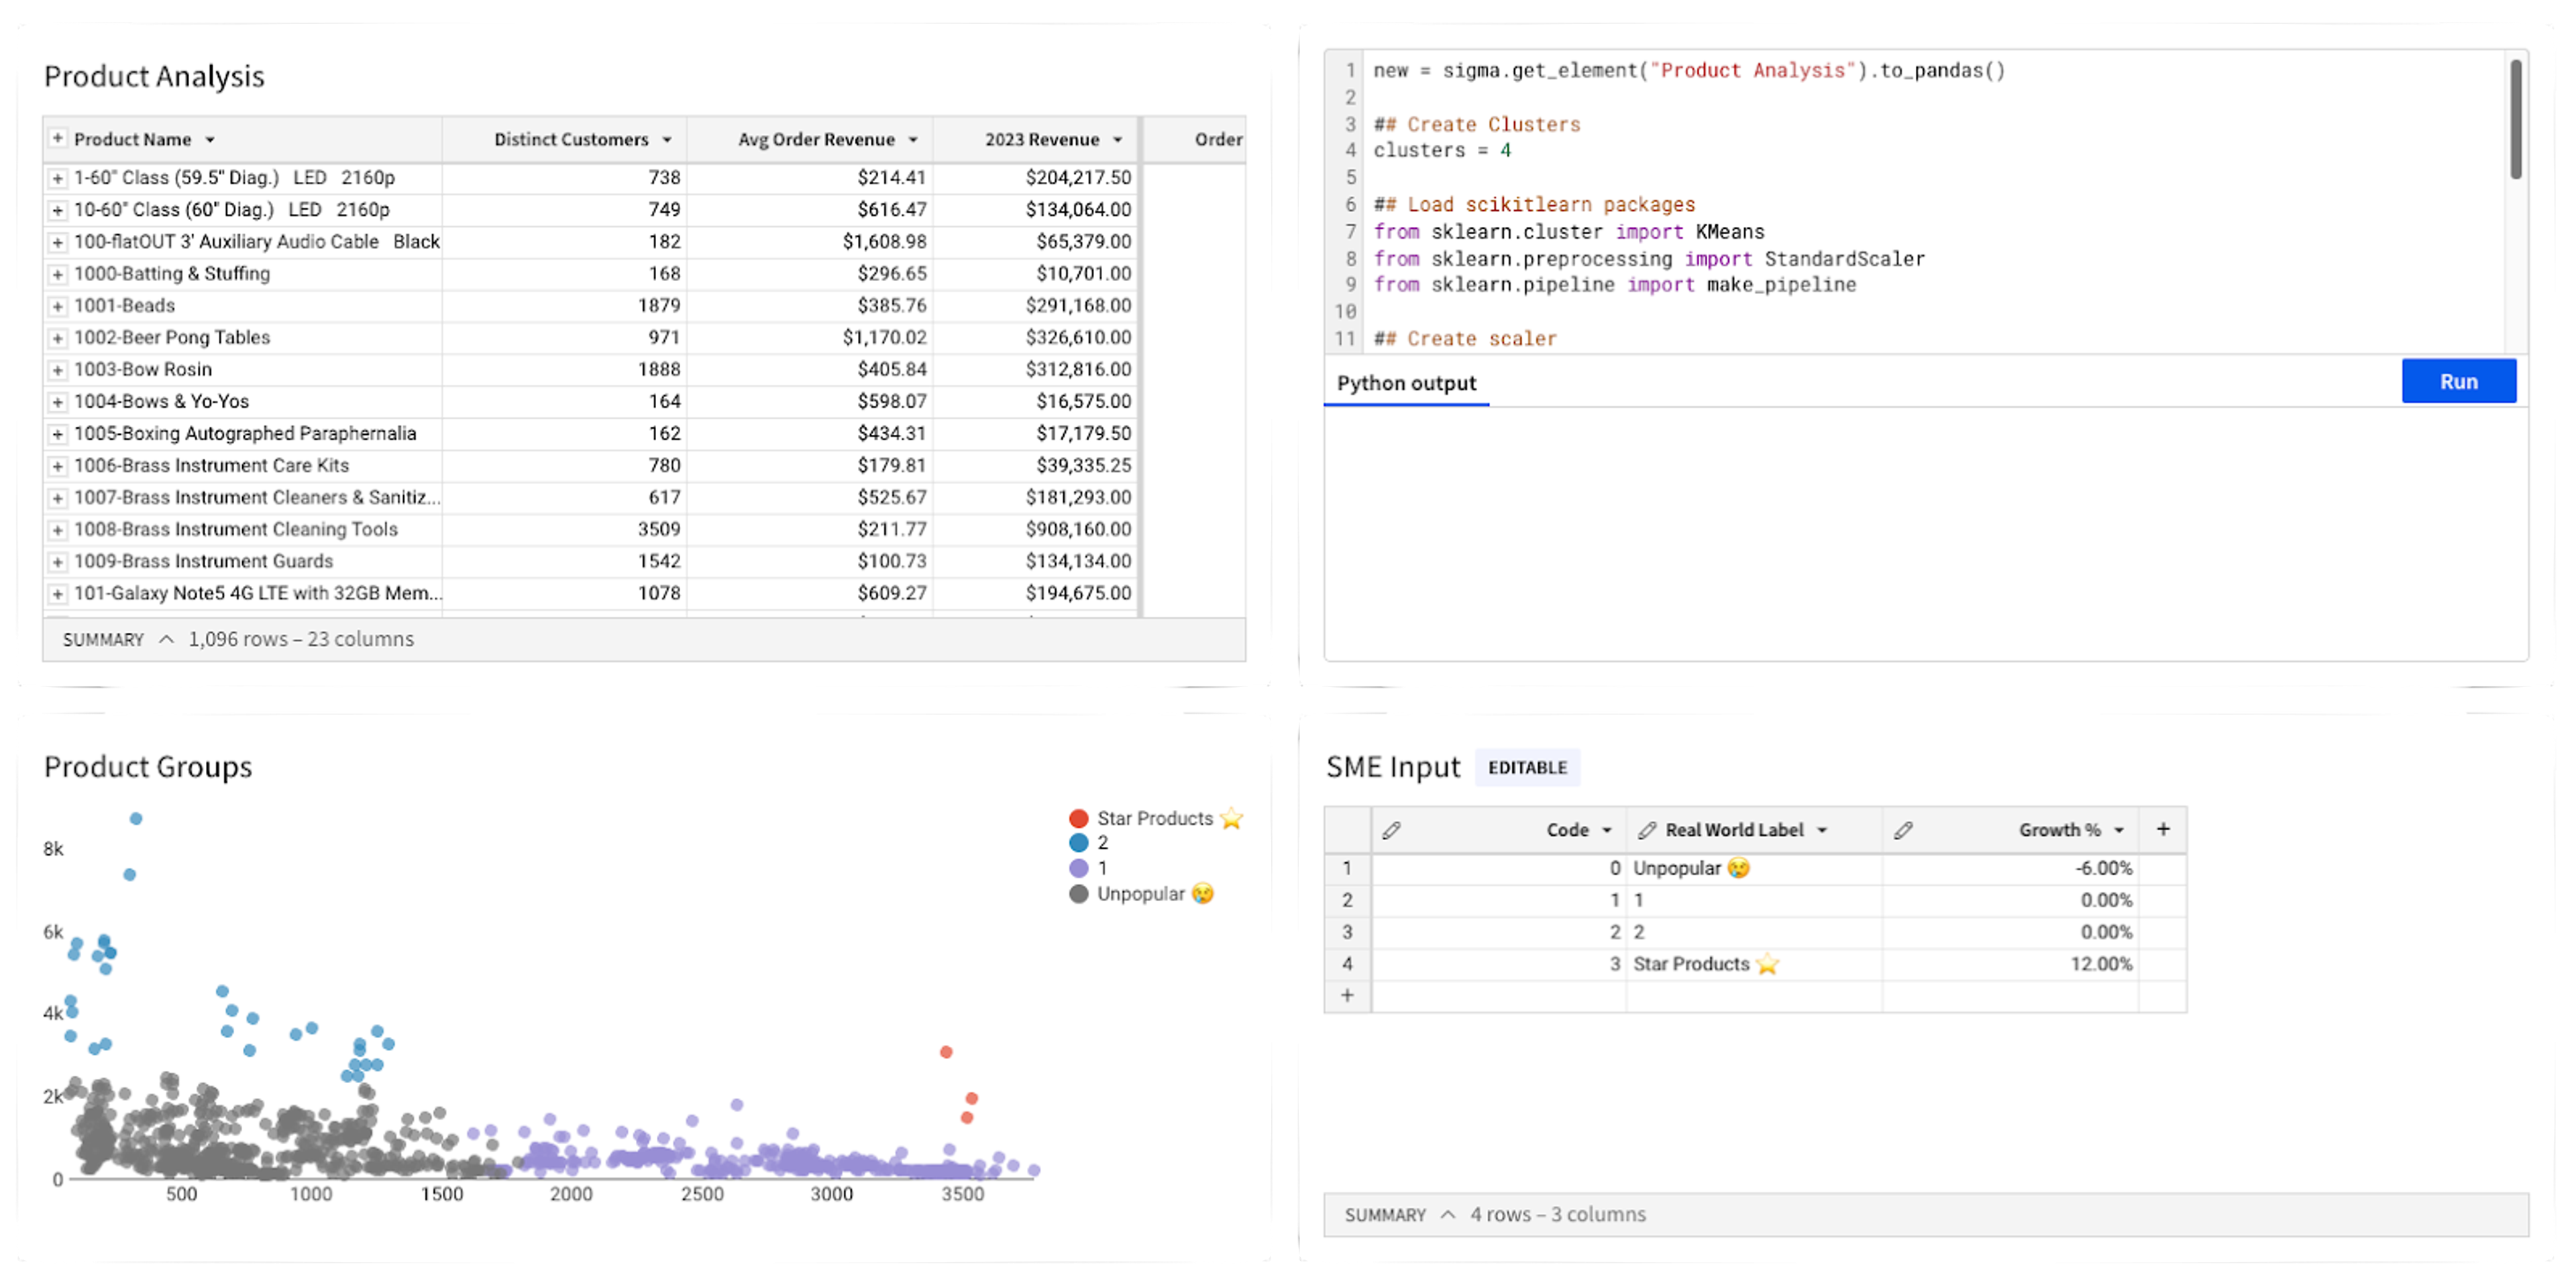The width and height of the screenshot is (2576, 1277).
Task: Select SME Input row number 3
Action: click(1348, 933)
